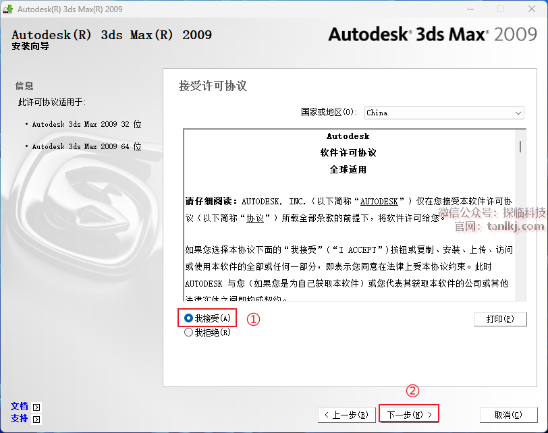Click the 软件许可协议 title in the license text

click(x=348, y=153)
